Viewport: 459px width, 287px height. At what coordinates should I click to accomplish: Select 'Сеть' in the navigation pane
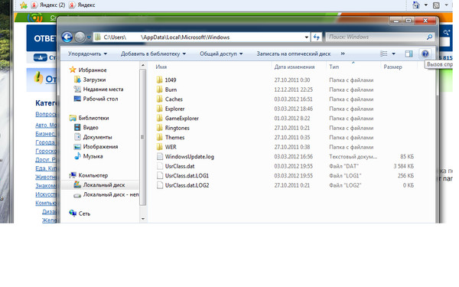84,214
